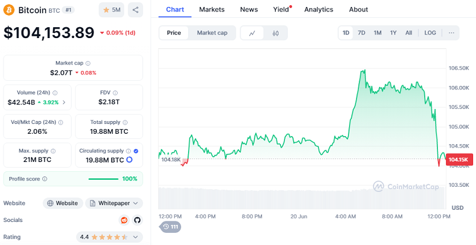Click the $2.07T market cap value
The height and width of the screenshot is (245, 476).
(x=61, y=73)
